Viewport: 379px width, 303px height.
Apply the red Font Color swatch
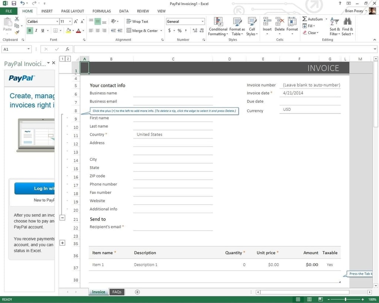click(78, 31)
